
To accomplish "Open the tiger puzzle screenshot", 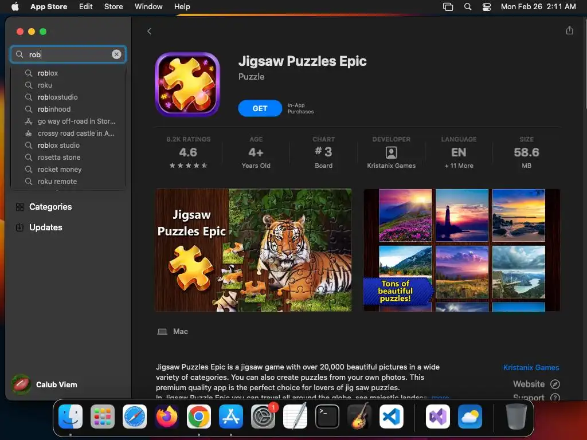I will pyautogui.click(x=253, y=250).
